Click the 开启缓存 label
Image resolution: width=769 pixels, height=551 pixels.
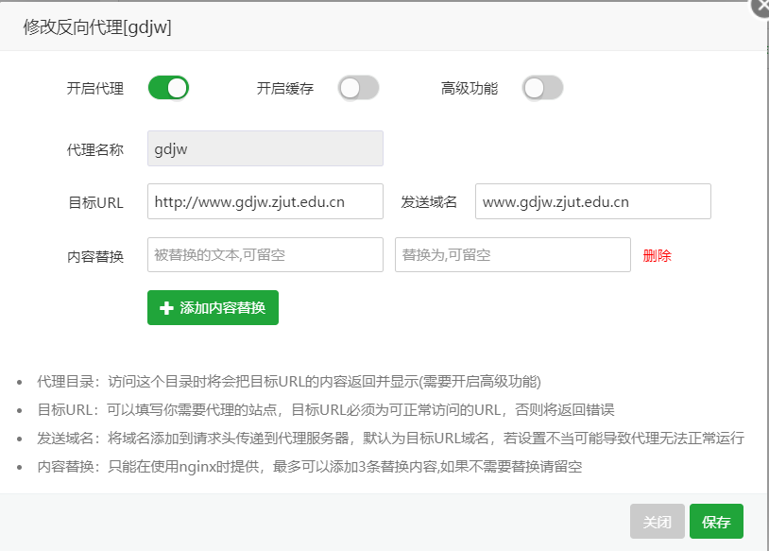tap(285, 88)
